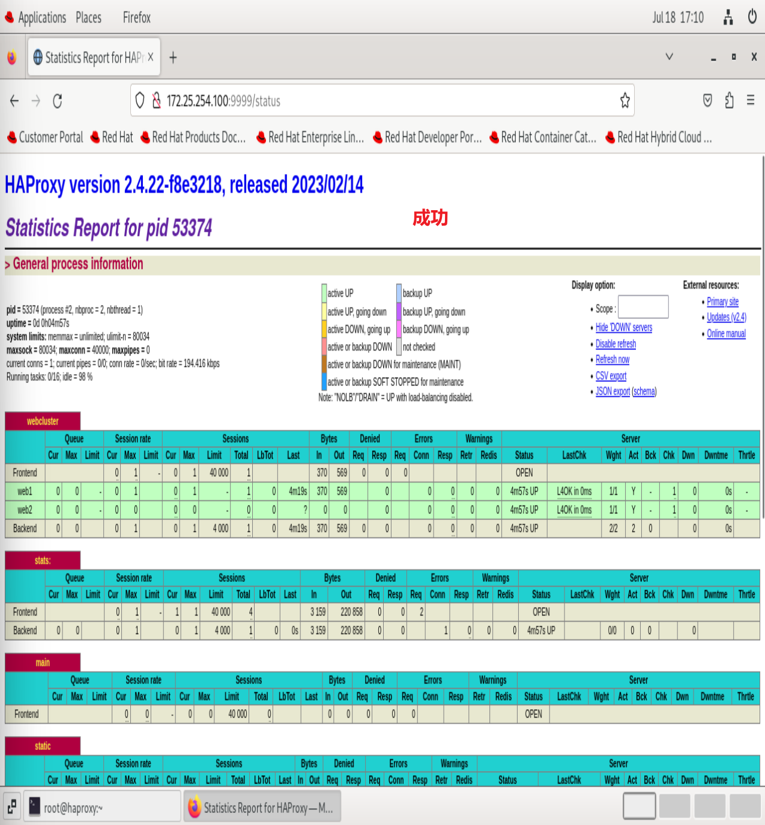Click the Jul 18 17:10 clock
Screen dimensions: 765x825
pyautogui.click(x=678, y=17)
